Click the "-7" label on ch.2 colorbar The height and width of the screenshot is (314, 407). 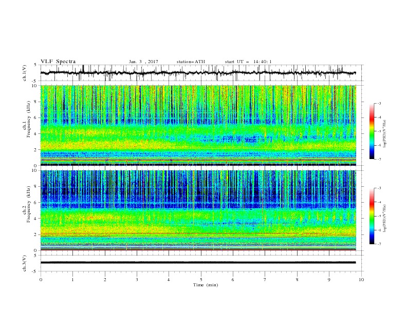pyautogui.click(x=379, y=244)
